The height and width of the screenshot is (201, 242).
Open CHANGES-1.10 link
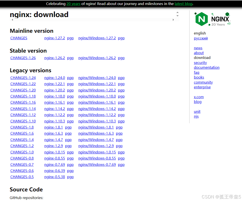[23, 121]
